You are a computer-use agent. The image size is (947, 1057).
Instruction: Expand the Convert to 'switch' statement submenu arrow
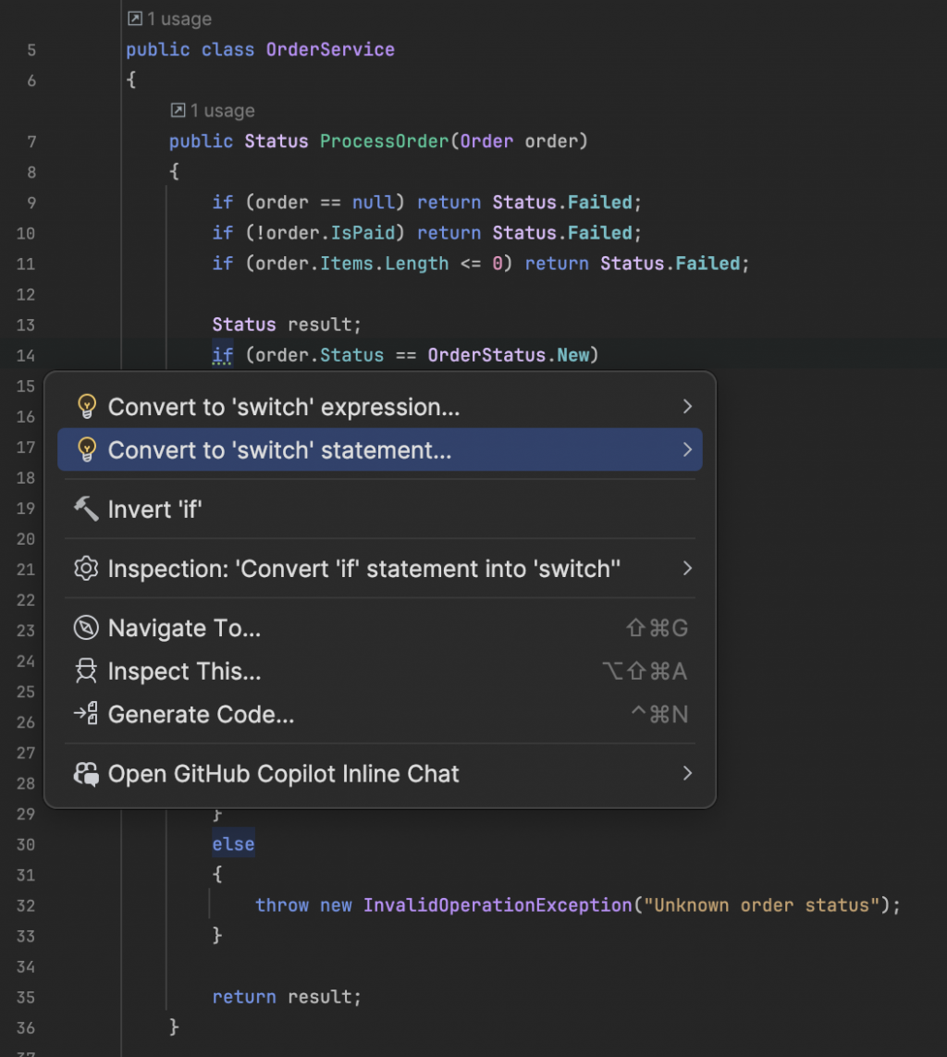(687, 450)
